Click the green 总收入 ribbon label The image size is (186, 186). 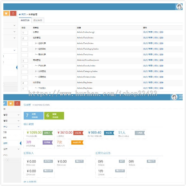pos(48,133)
